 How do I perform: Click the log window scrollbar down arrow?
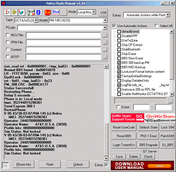[x=106, y=158]
